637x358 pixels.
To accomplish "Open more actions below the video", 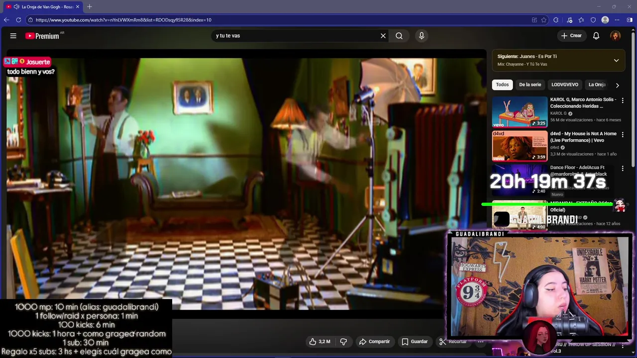I will (481, 342).
